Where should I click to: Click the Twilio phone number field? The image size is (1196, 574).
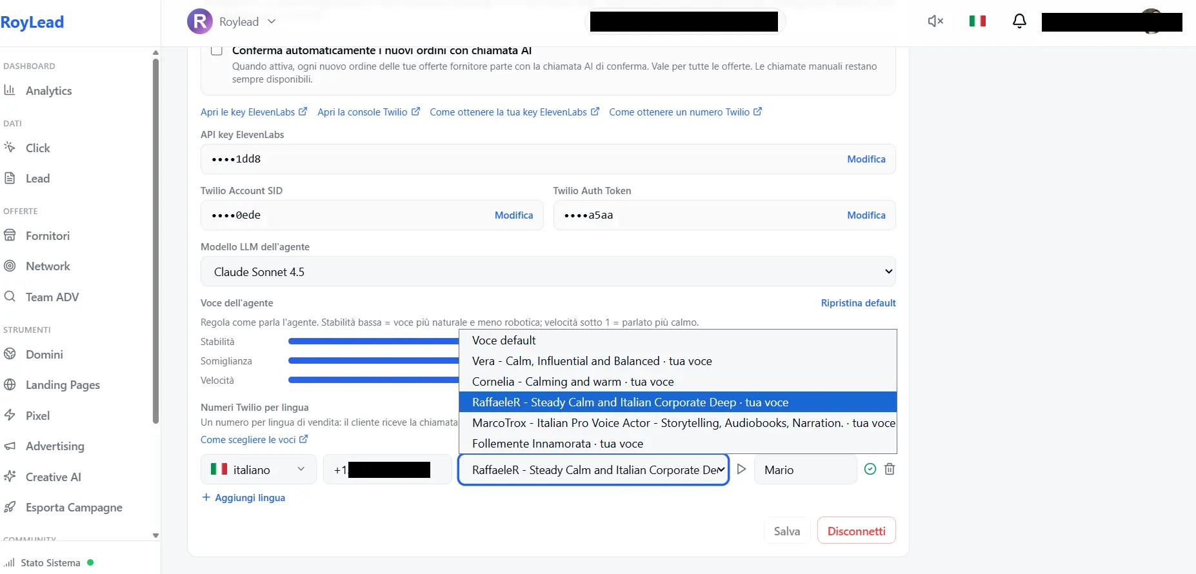(387, 470)
